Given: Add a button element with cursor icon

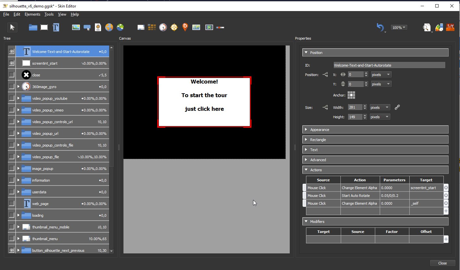Looking at the screenshot, I should click(87, 28).
